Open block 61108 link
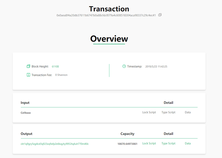The width and height of the screenshot is (222, 158). pyautogui.click(x=55, y=66)
